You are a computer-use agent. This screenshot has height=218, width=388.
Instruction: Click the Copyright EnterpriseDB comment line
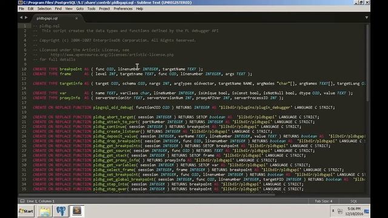[115, 41]
